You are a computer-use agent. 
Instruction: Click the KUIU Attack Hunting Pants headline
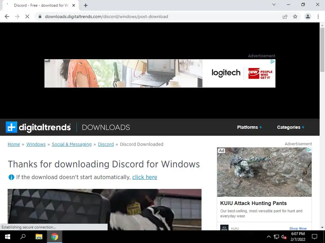tap(253, 203)
